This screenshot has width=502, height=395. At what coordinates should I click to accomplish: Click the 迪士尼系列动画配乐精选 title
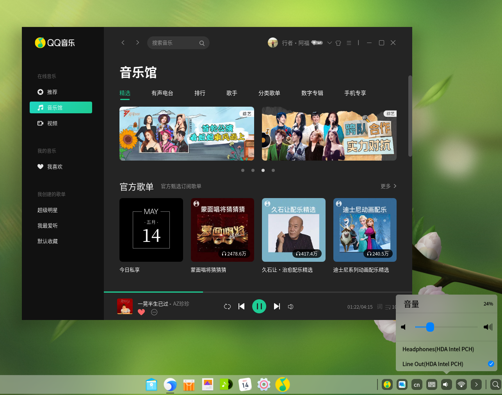click(361, 270)
